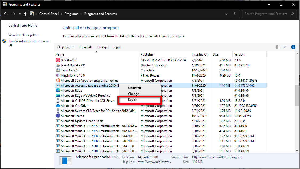Open the Microsoft support link

(217, 157)
